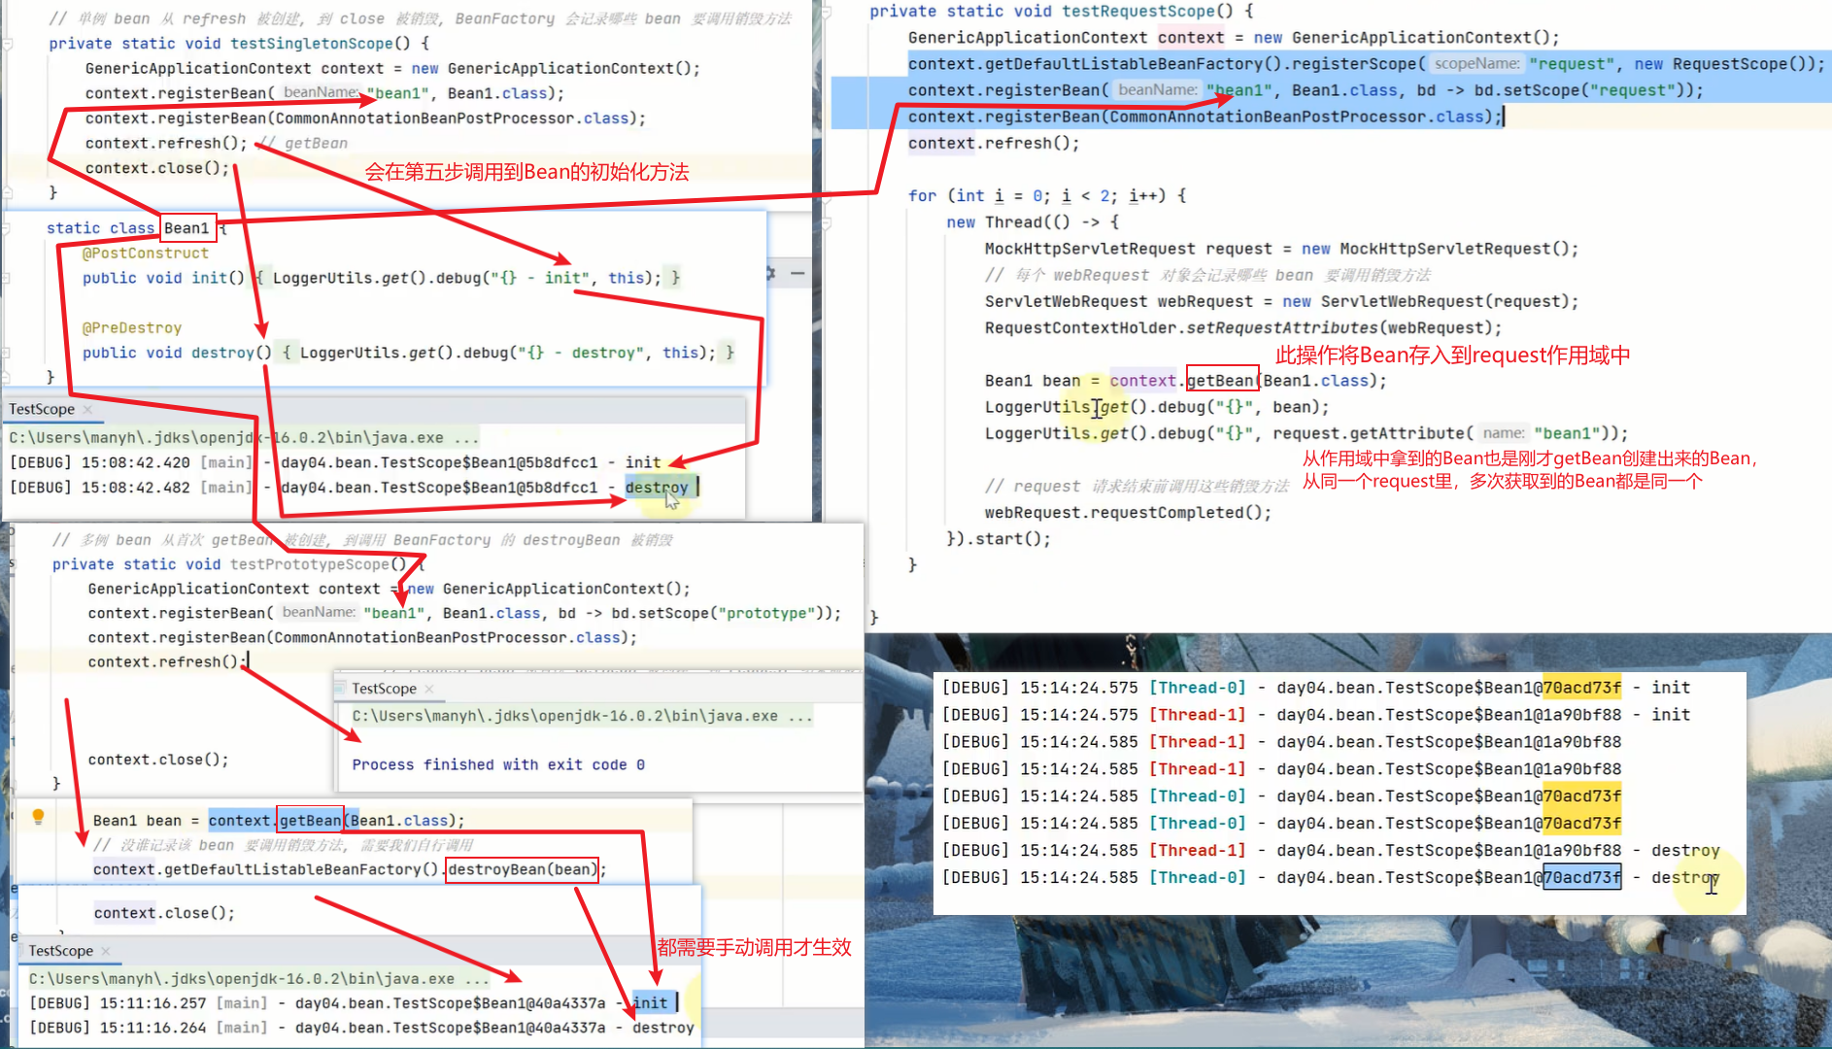Click 'new Thread(() -> {' line
1832x1049 pixels.
1034,221
